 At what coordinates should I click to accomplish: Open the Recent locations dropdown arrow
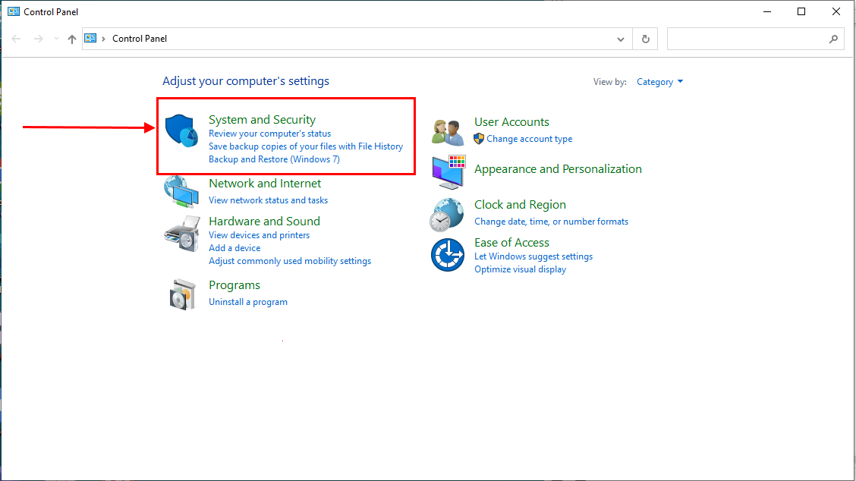pyautogui.click(x=56, y=39)
